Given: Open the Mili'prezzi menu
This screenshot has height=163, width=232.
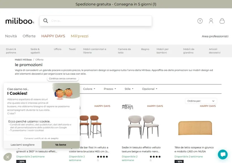Looking at the screenshot, I should [x=80, y=36].
